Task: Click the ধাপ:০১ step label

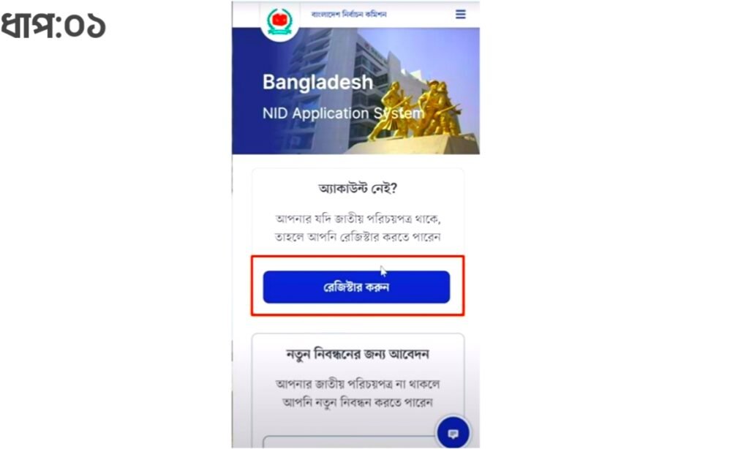Action: (53, 26)
